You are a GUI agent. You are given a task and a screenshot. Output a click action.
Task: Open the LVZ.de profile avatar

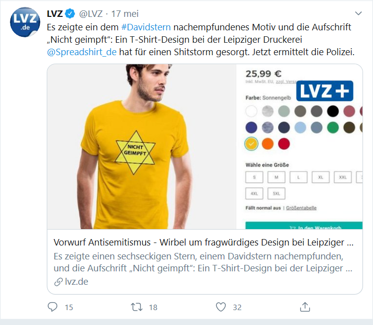click(25, 22)
